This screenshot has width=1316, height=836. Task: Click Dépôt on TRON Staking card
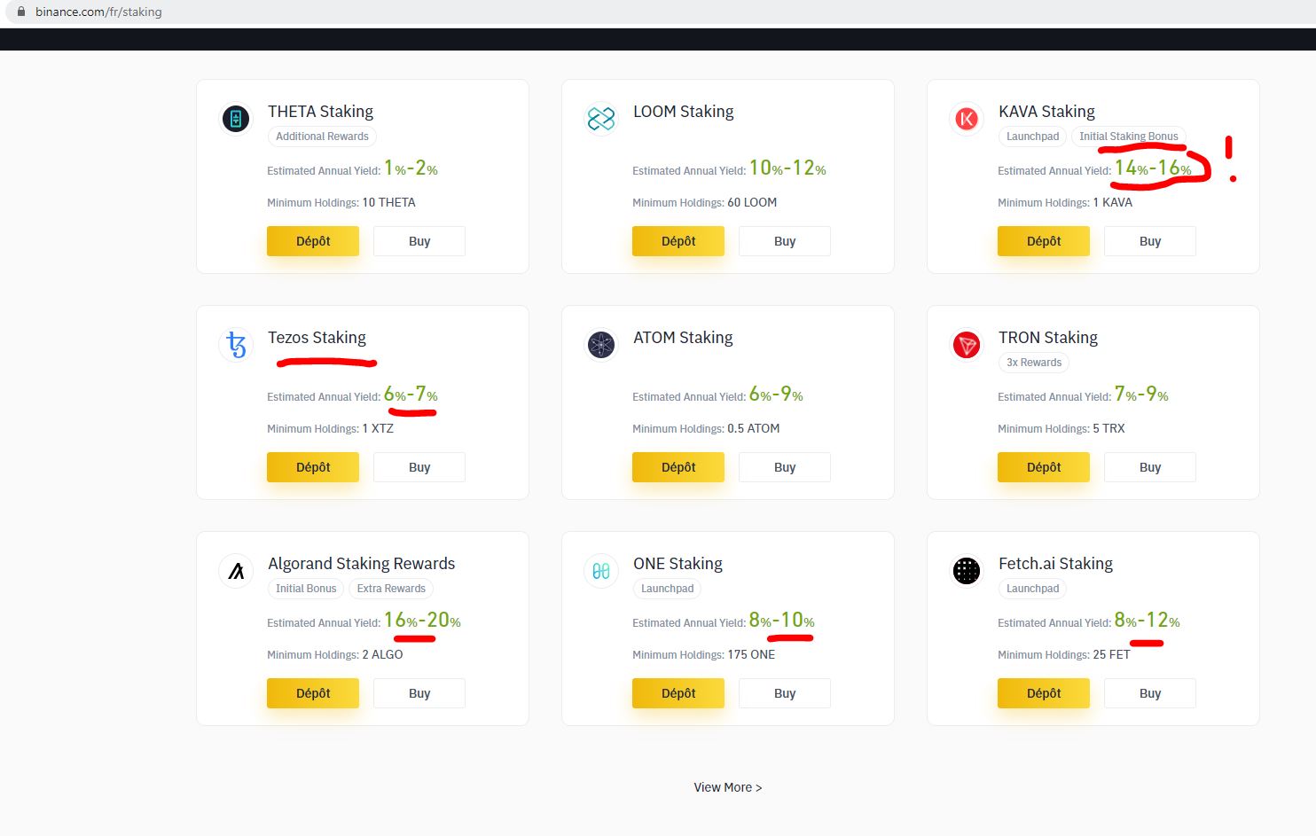pos(1044,467)
